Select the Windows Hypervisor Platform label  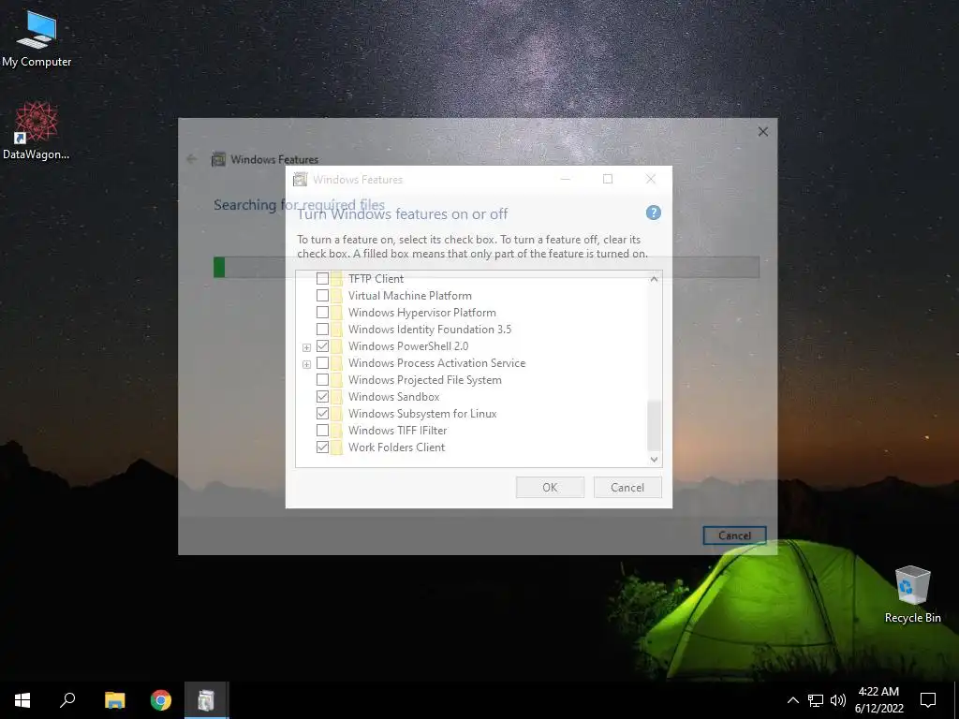tap(422, 313)
